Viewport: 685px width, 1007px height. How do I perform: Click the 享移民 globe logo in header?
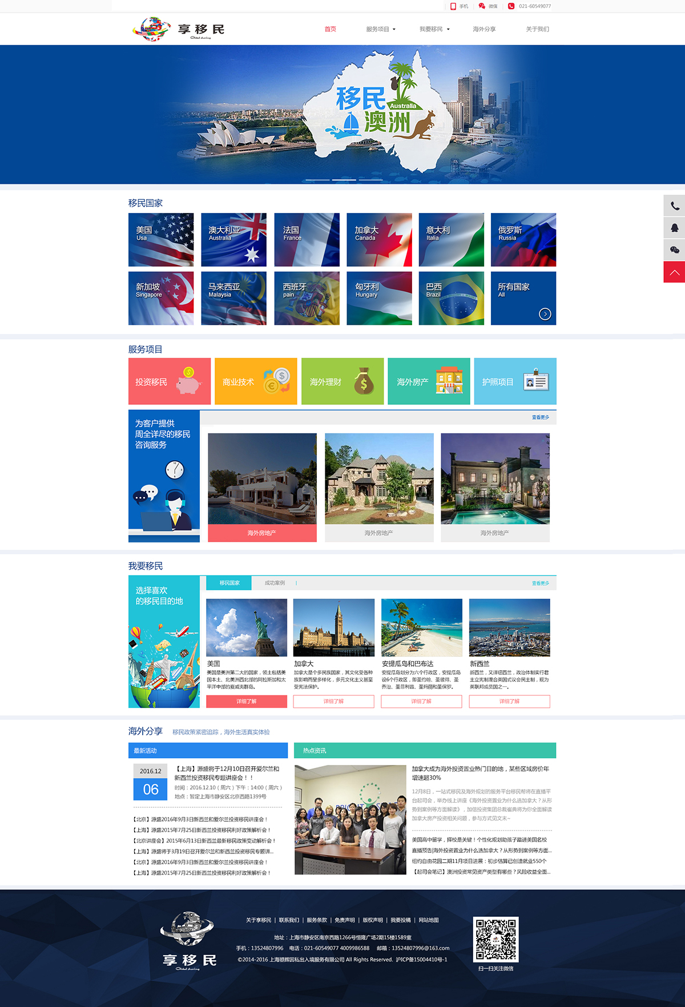tap(152, 29)
